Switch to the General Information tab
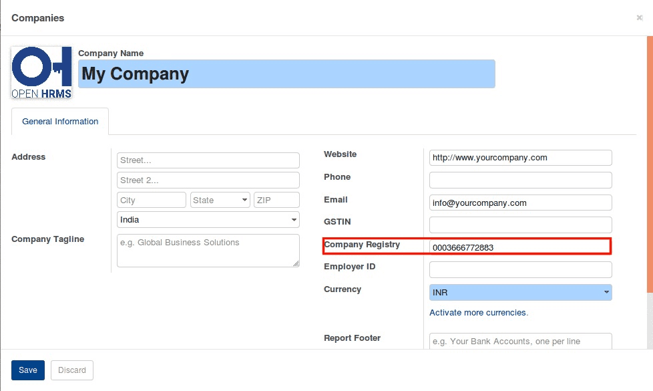The width and height of the screenshot is (653, 391). pos(59,122)
